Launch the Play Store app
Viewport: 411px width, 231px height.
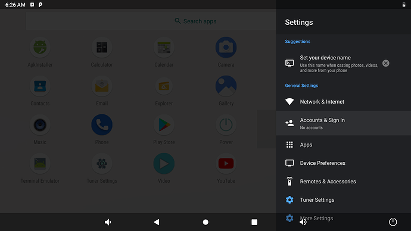click(x=164, y=125)
